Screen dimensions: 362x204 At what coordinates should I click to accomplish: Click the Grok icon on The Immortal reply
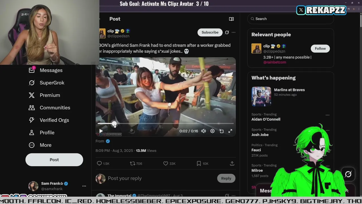pyautogui.click(x=227, y=195)
